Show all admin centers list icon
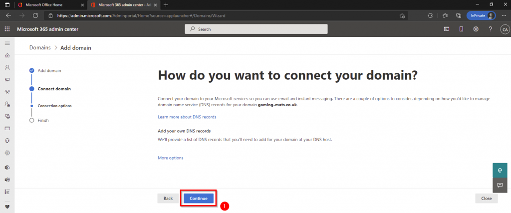511x213 pixels. pyautogui.click(x=7, y=192)
